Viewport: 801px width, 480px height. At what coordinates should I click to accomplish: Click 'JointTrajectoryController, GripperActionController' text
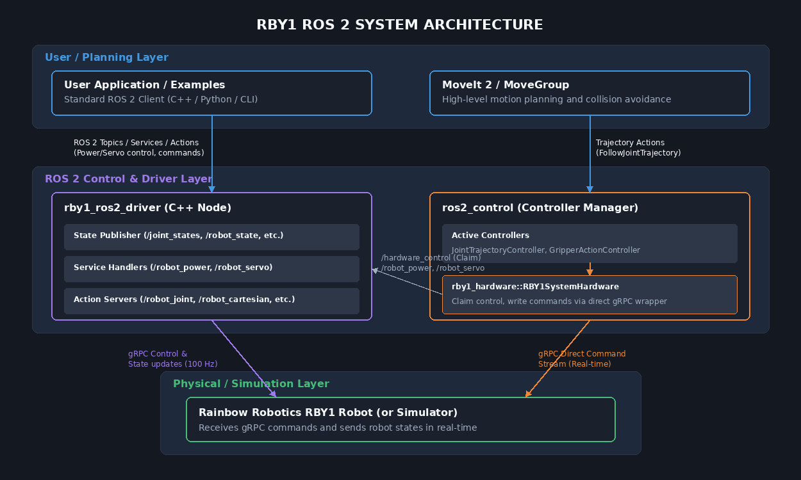point(546,250)
